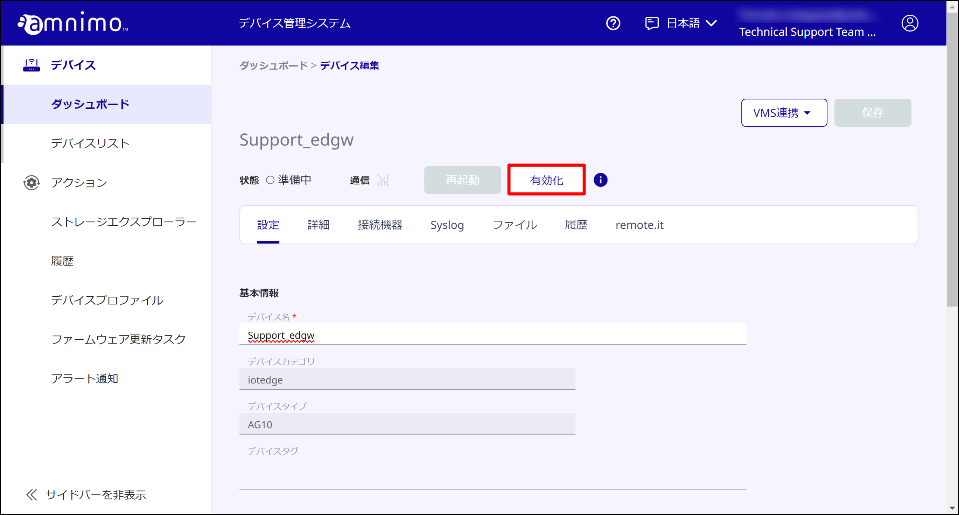This screenshot has height=515, width=959.
Task: Click ダッシュボード breadcrumb link
Action: [273, 65]
